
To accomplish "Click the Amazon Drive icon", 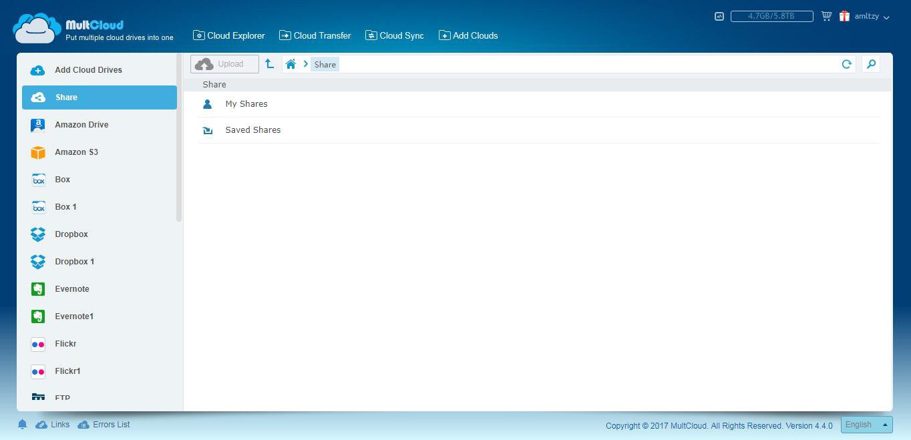I will pyautogui.click(x=38, y=125).
